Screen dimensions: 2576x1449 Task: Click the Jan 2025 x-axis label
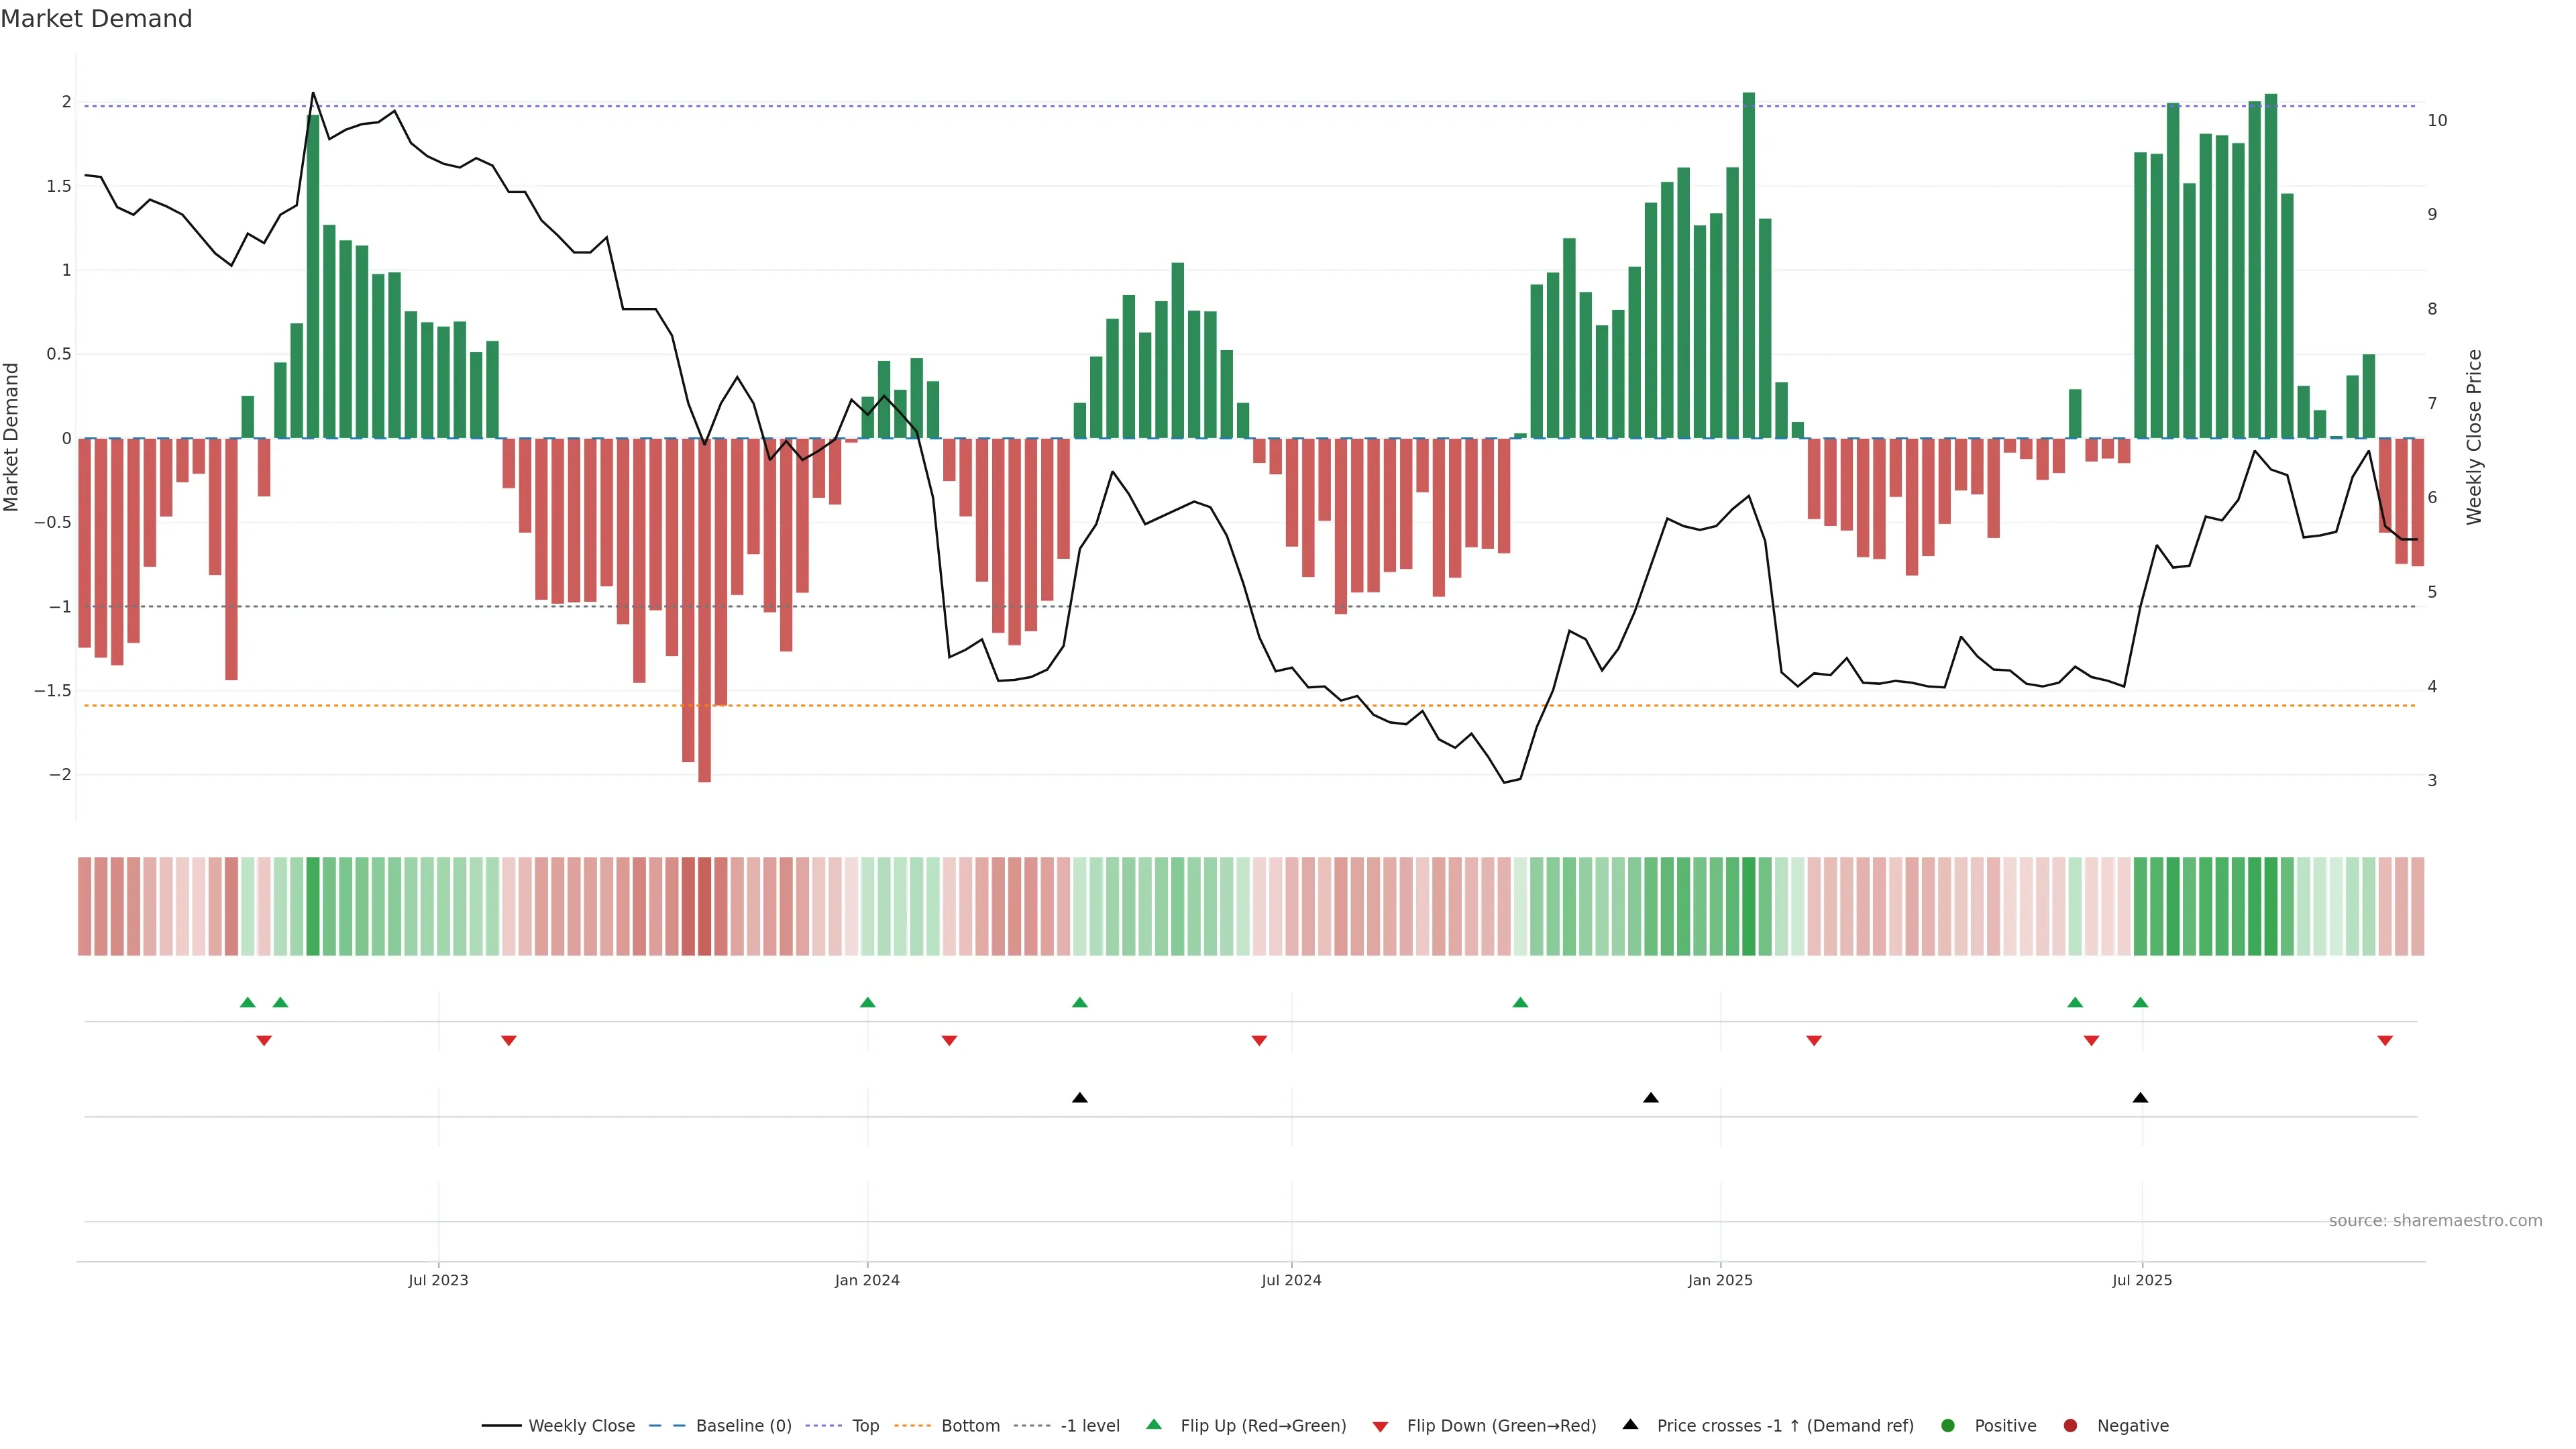coord(1720,1280)
